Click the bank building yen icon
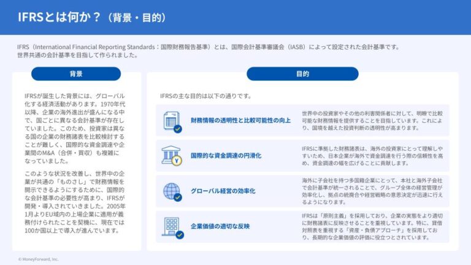 point(172,156)
